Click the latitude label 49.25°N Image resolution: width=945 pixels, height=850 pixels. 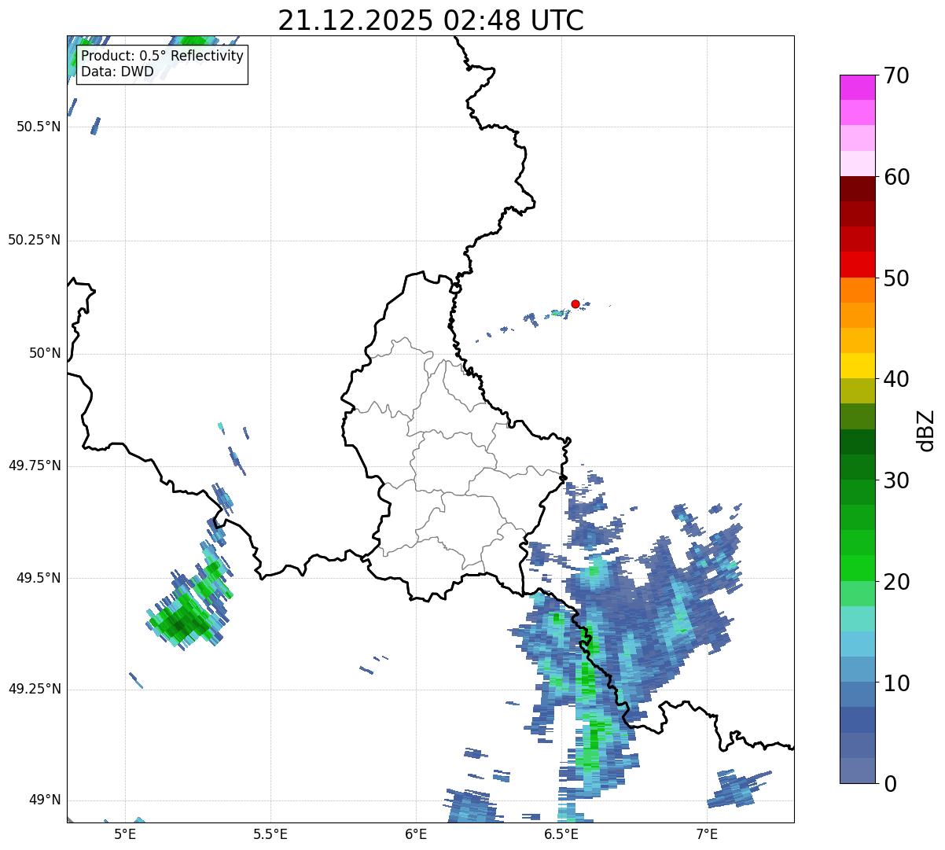point(35,690)
